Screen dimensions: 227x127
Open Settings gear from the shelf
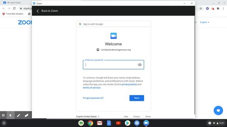[137, 123]
